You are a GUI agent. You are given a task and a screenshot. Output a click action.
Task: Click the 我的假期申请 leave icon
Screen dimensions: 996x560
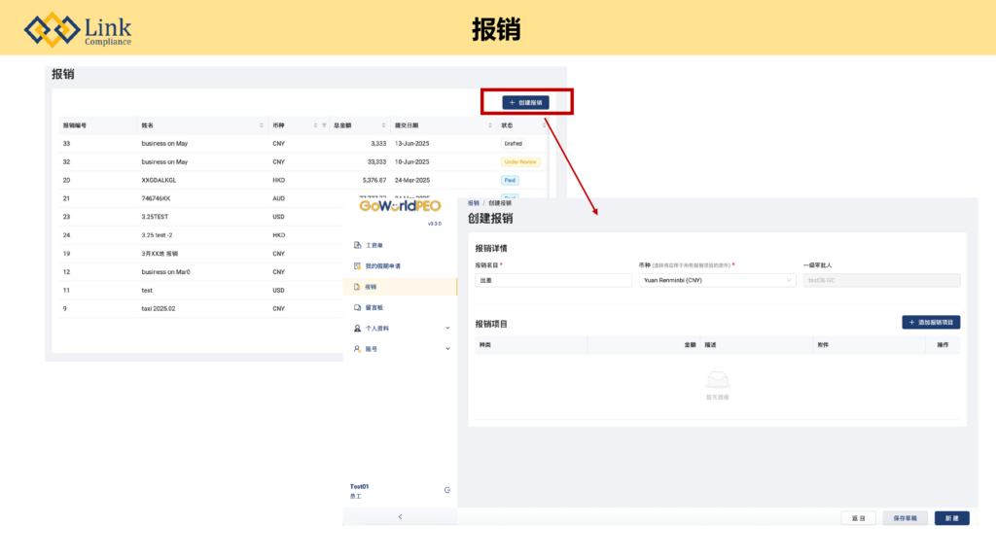click(357, 266)
